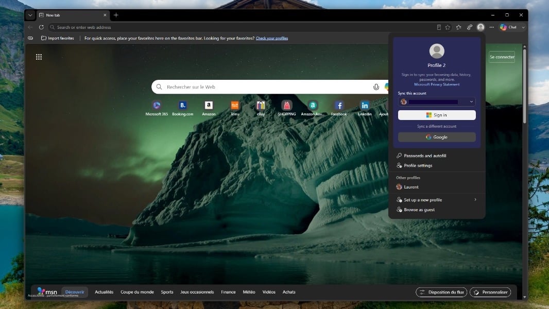This screenshot has width=549, height=309.
Task: Open the eBay shortcut
Action: click(x=261, y=108)
